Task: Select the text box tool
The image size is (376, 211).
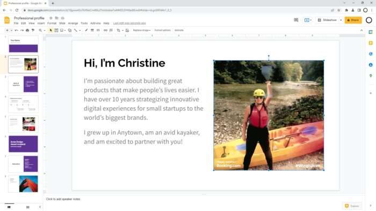Action: point(56,31)
